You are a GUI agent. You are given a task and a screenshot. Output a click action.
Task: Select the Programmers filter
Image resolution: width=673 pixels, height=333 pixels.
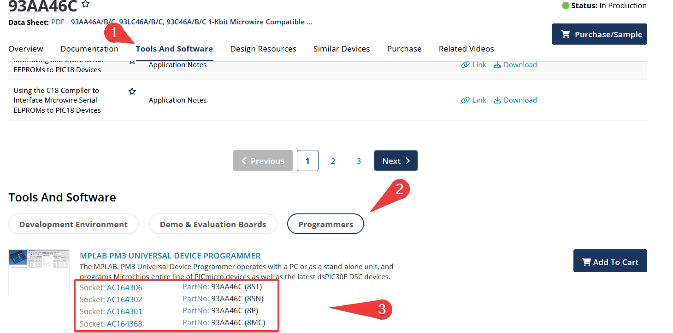point(325,224)
